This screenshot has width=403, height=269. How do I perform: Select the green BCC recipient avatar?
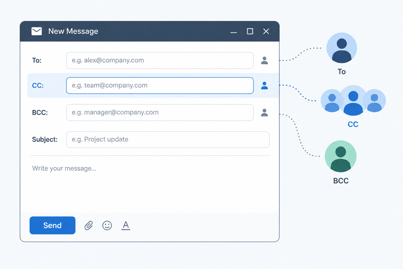(341, 156)
